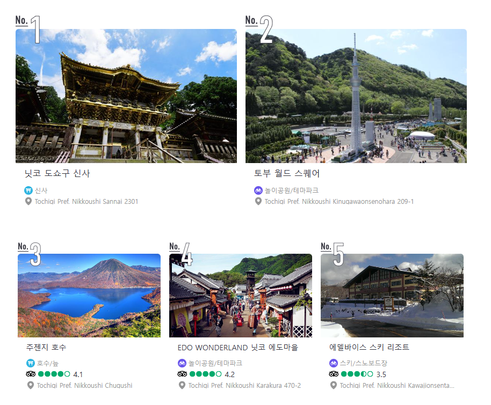Click the 4.1 rating score

[x=78, y=374]
